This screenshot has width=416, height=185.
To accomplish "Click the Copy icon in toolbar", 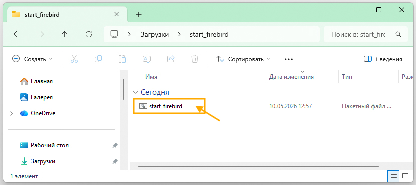I will [x=98, y=59].
